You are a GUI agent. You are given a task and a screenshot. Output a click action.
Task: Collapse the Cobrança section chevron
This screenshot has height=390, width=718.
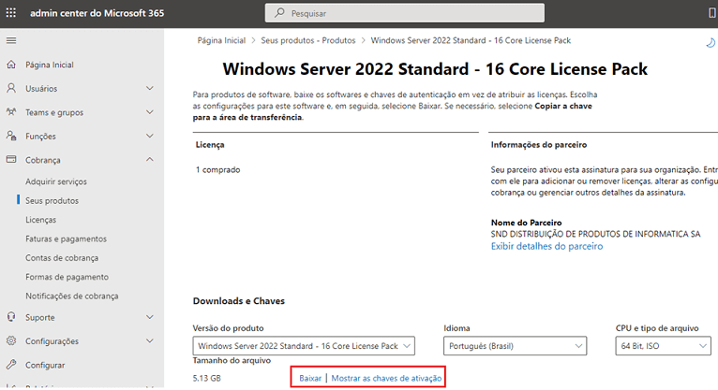point(149,159)
